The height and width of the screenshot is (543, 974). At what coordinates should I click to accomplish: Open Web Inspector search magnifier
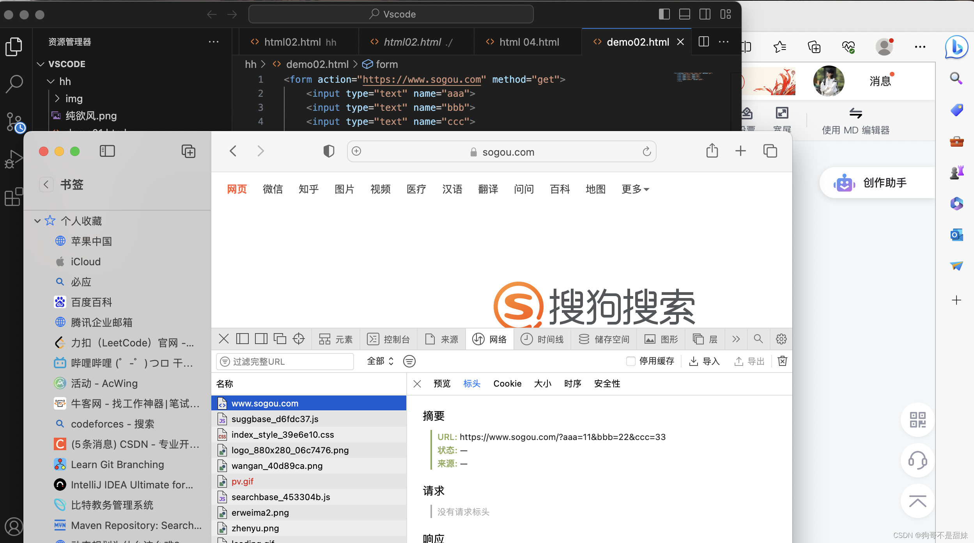pyautogui.click(x=758, y=339)
